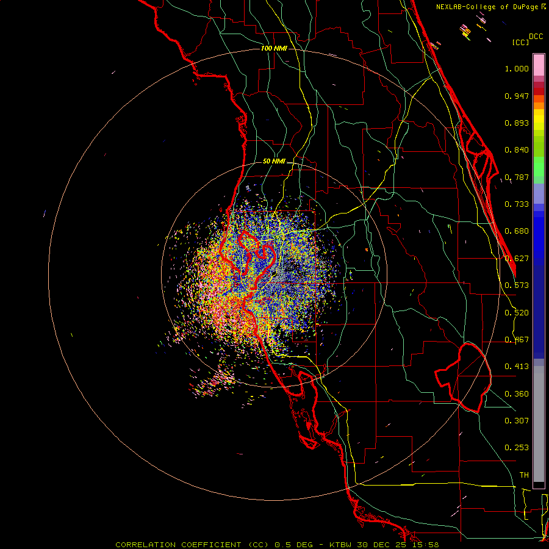Click the gray section at the bottom of the color bar

tap(539, 424)
